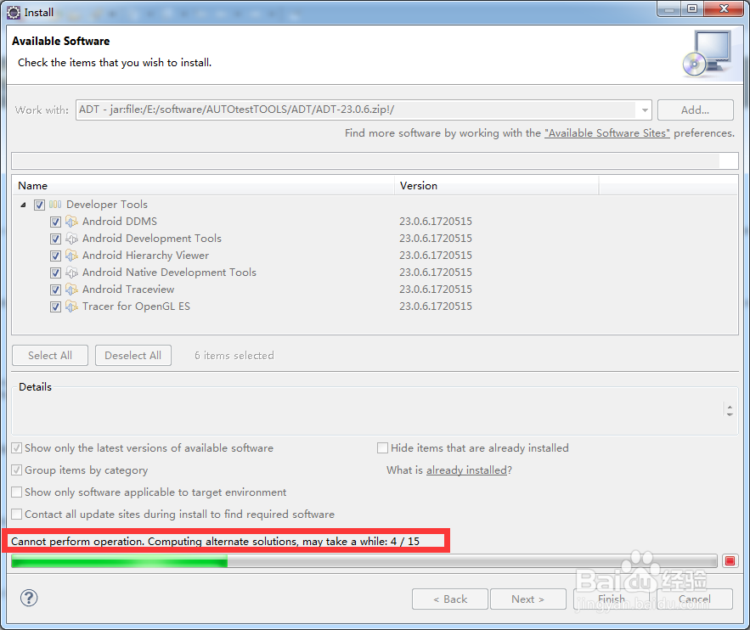Click the Tracer for OpenGL ES version value
Image resolution: width=750 pixels, height=630 pixels.
point(436,307)
